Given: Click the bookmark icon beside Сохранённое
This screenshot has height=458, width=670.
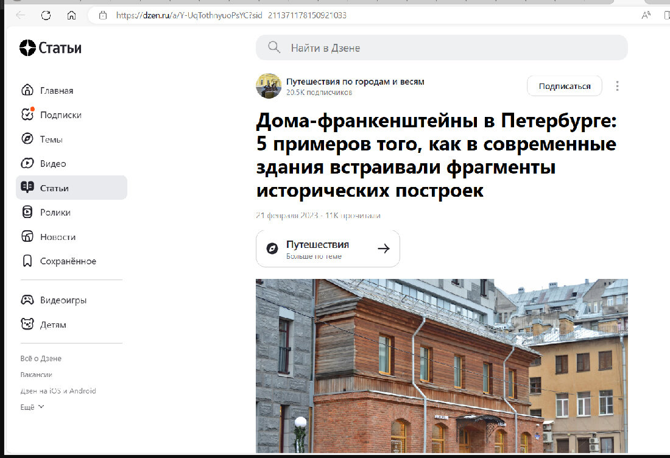Looking at the screenshot, I should 27,261.
